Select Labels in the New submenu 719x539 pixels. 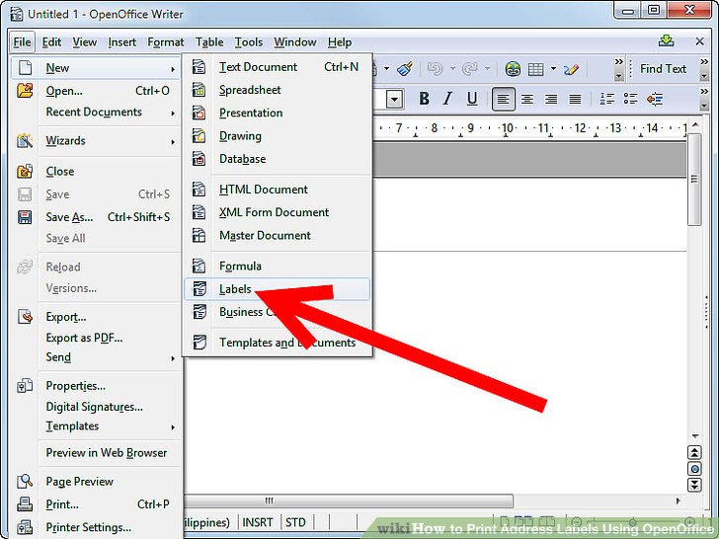[x=277, y=289]
